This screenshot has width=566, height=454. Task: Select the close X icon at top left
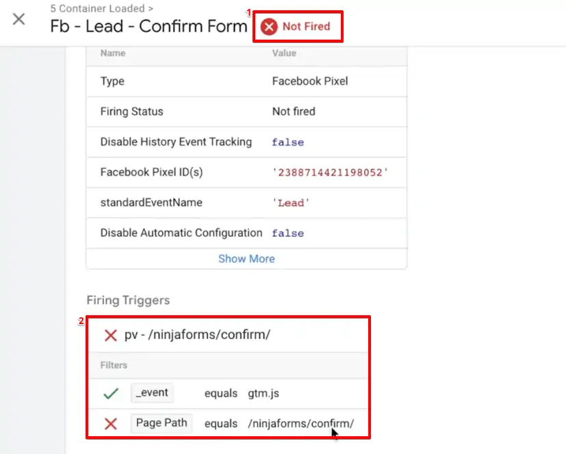18,19
